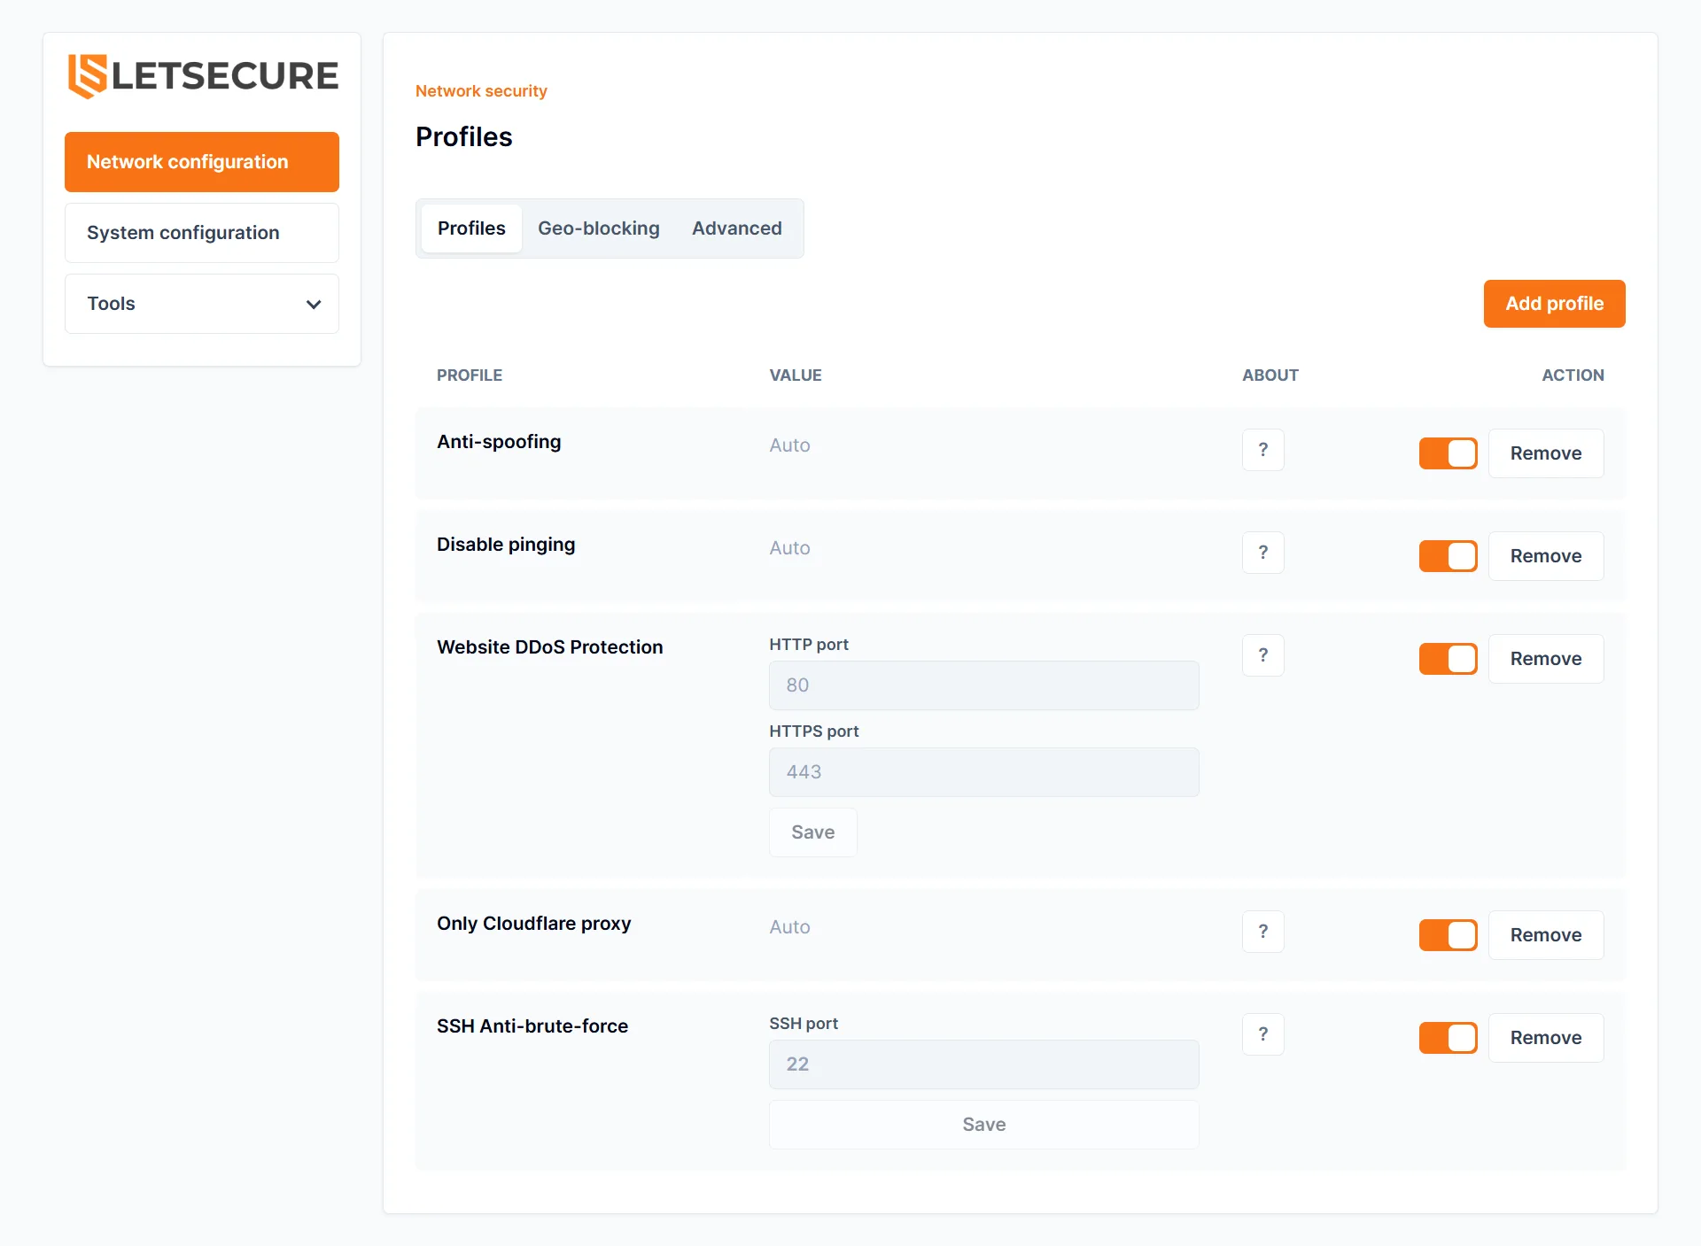Click Auto value for Anti-spoofing
Viewport: 1701px width, 1246px height.
(789, 445)
